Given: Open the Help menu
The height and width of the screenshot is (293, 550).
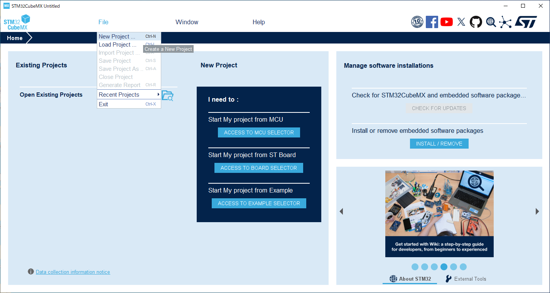Looking at the screenshot, I should pos(259,22).
